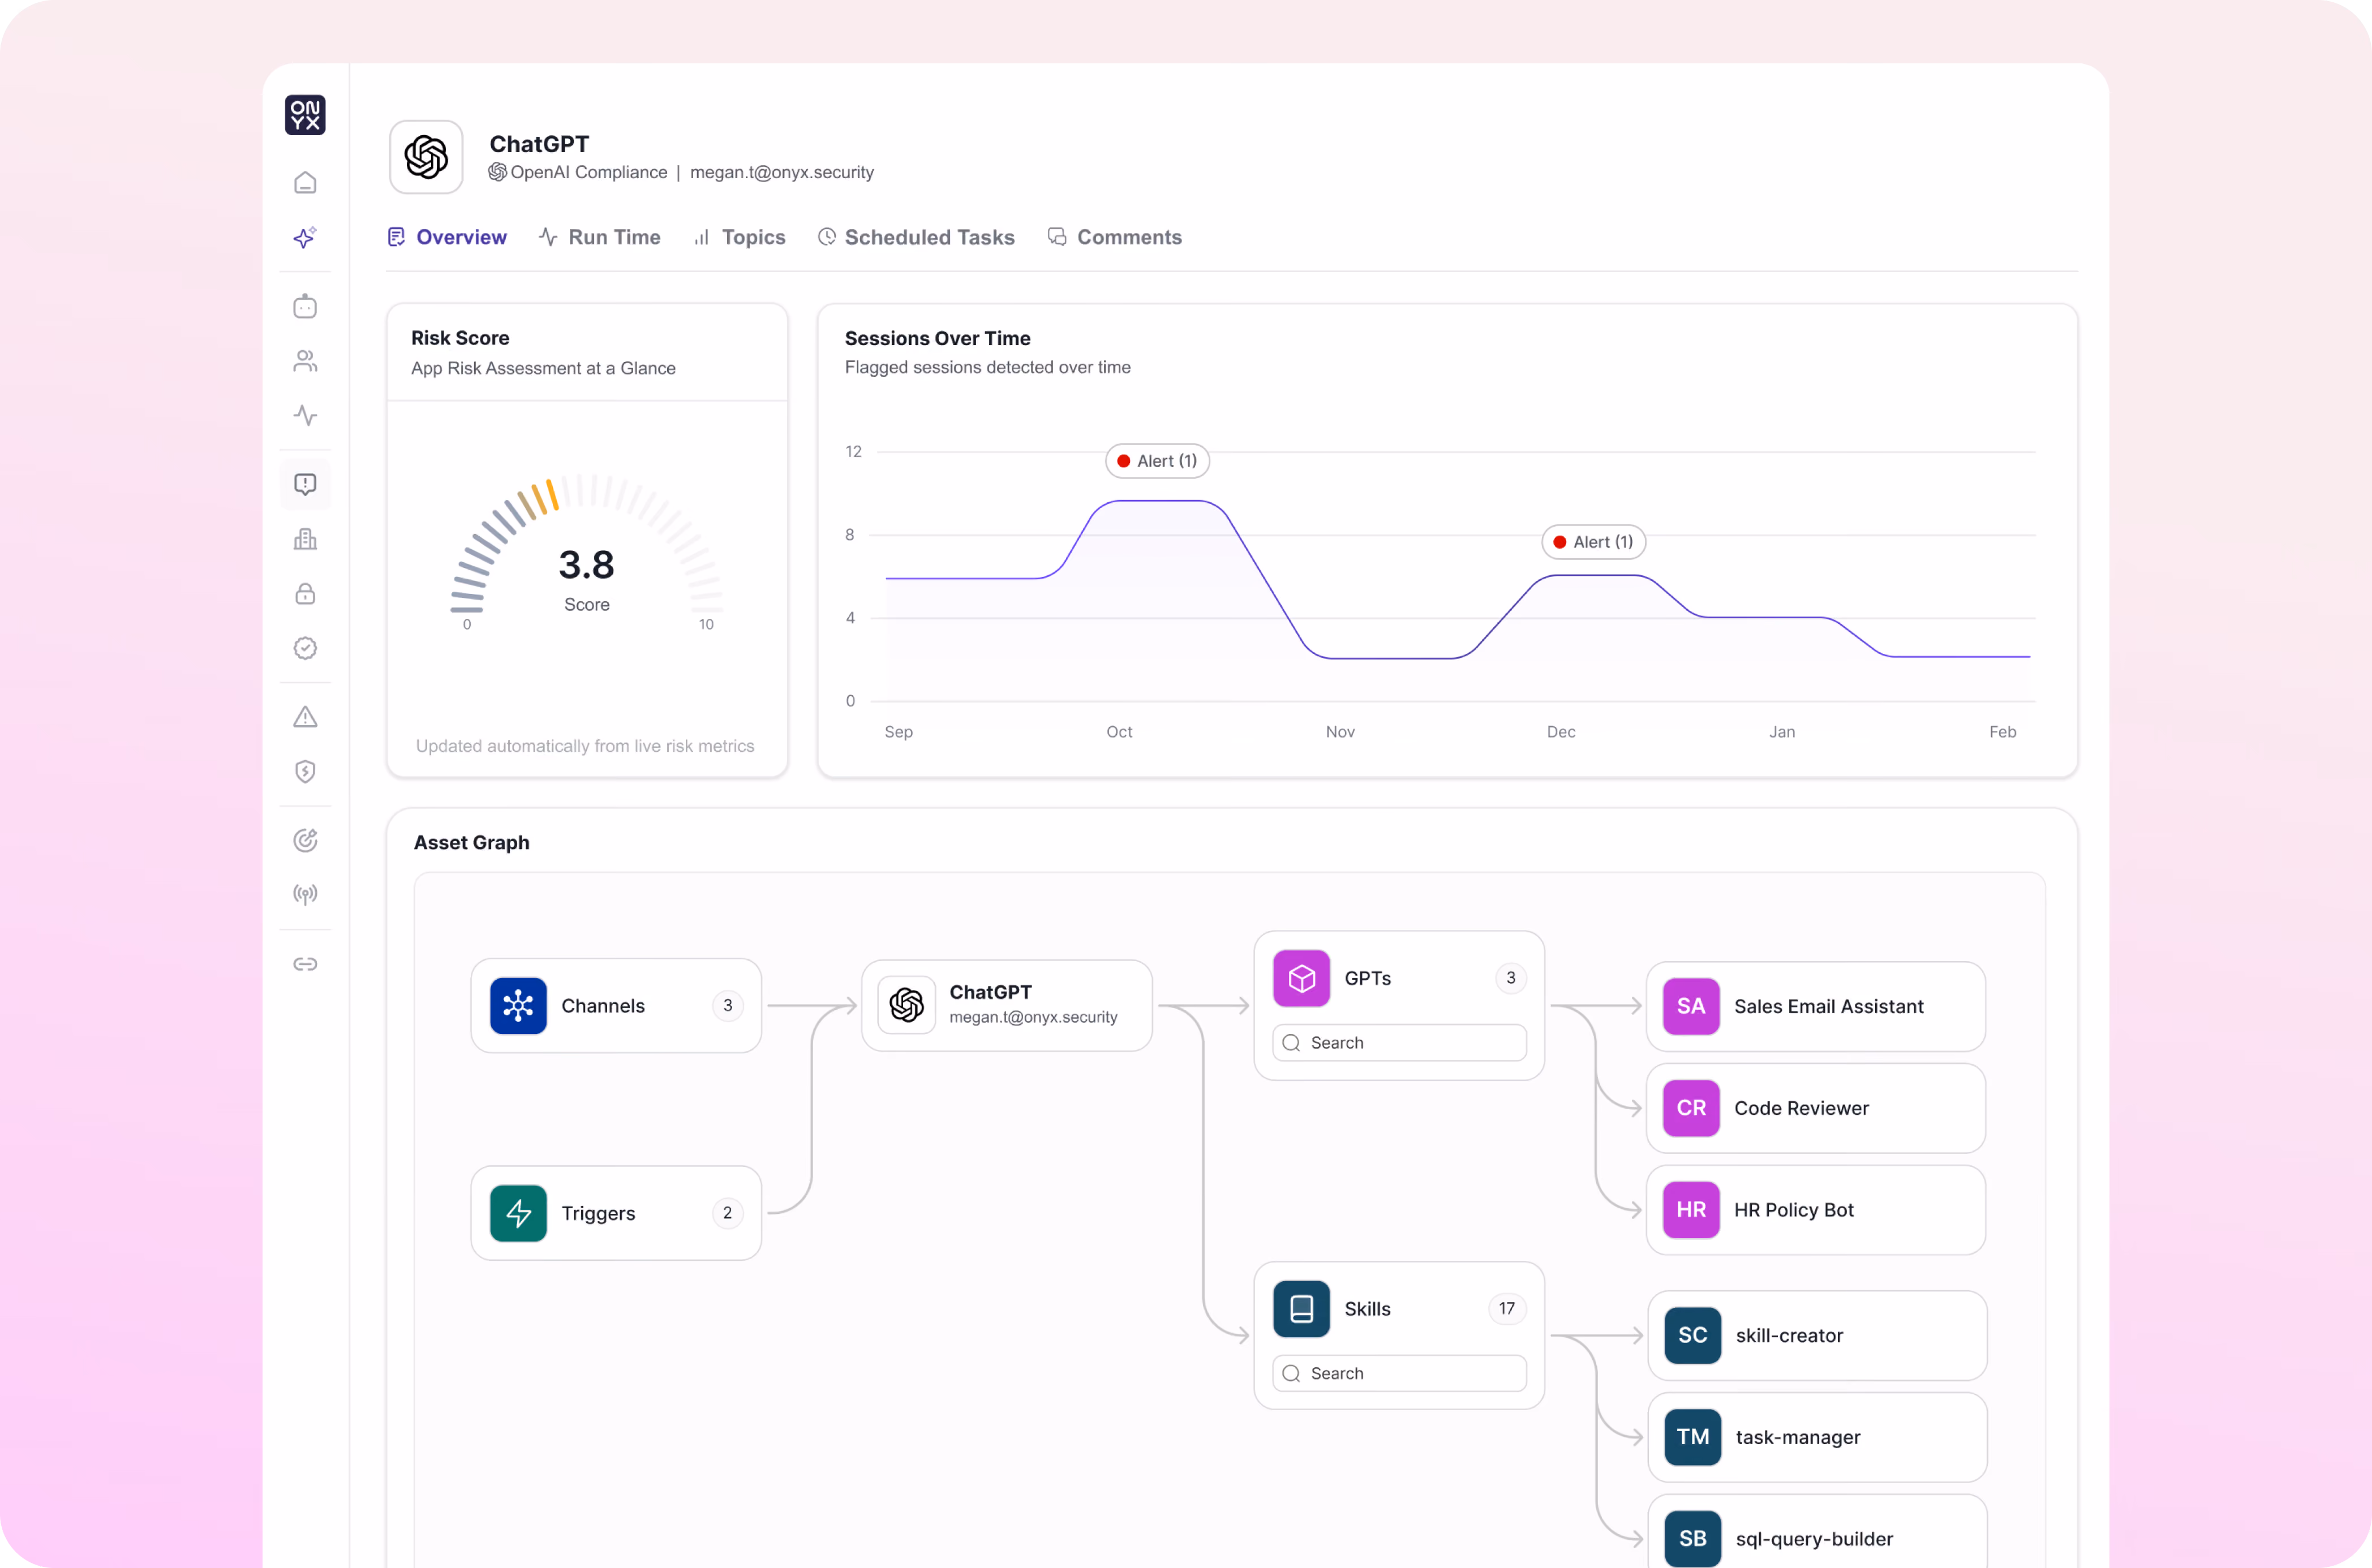Open the check badge icon in the sidebar
2372x1568 pixels.
[x=305, y=648]
